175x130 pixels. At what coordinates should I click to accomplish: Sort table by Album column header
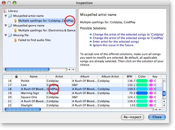85,76
